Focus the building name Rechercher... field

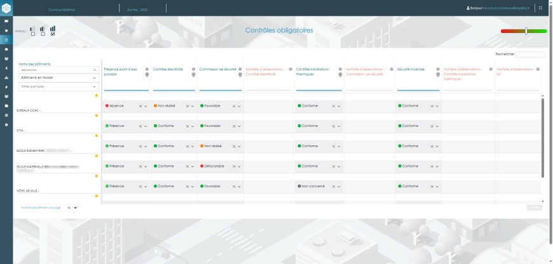coord(58,70)
